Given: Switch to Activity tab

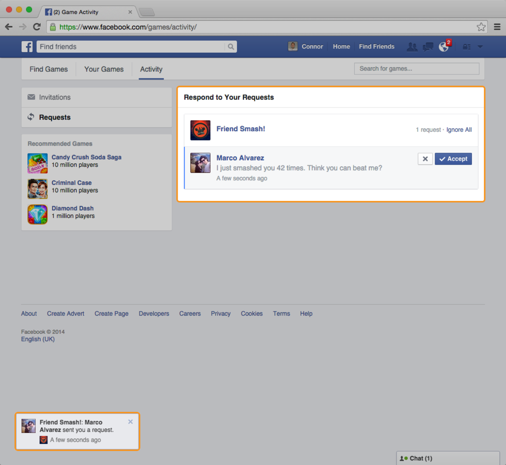Looking at the screenshot, I should [x=151, y=69].
